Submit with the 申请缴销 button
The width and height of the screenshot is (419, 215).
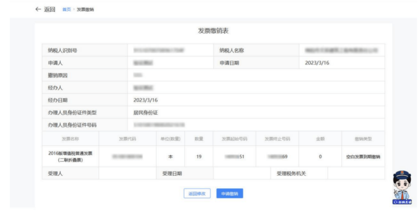point(230,194)
